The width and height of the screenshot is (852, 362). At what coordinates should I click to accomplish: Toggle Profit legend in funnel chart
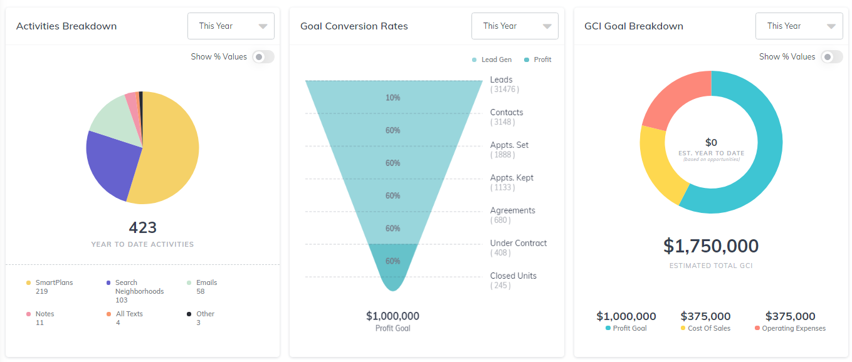point(538,60)
